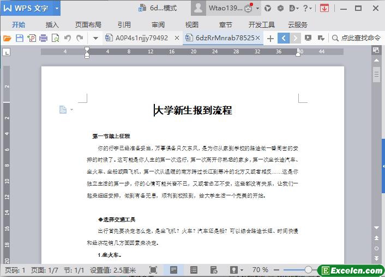Open print preview icon

click(x=56, y=38)
